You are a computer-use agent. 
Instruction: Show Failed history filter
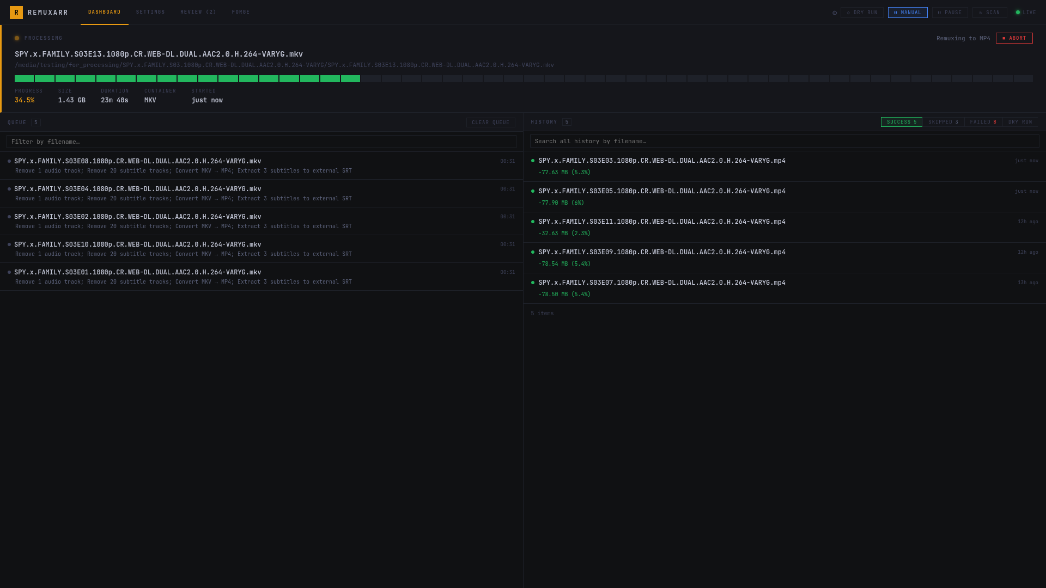(x=983, y=122)
